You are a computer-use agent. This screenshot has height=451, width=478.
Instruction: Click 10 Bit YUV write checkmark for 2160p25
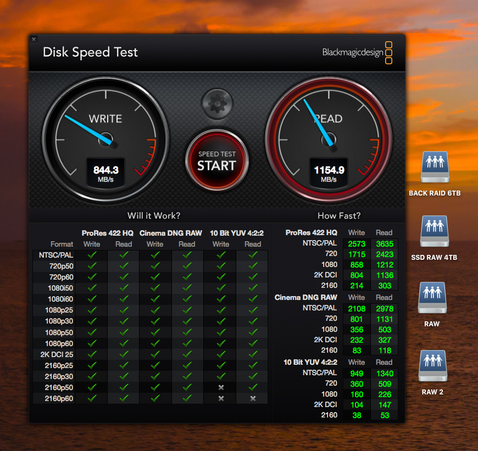pyautogui.click(x=221, y=365)
